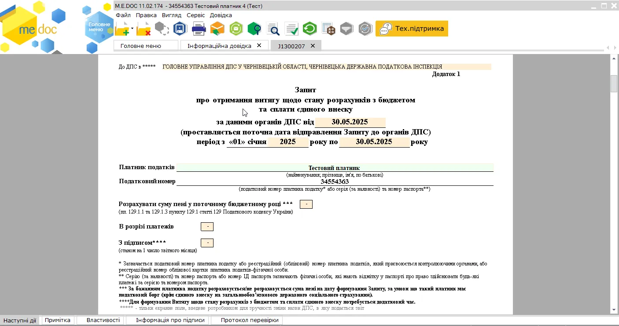This screenshot has height=326, width=619.
Task: Minimize the M.E.DOC window
Action: tap(593, 6)
